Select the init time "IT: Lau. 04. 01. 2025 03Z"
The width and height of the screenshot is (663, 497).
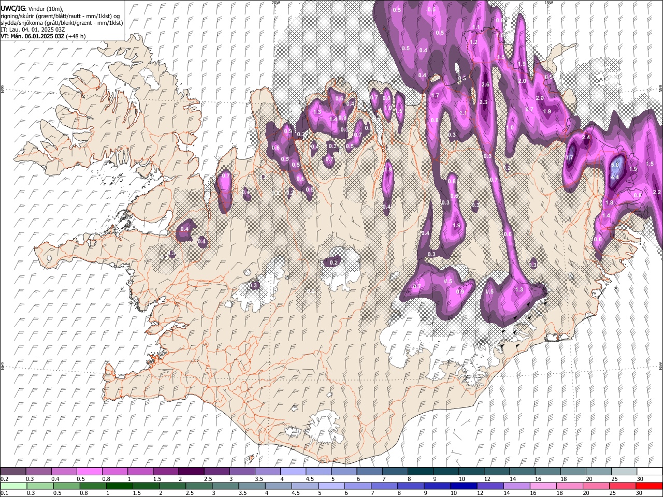pos(32,30)
